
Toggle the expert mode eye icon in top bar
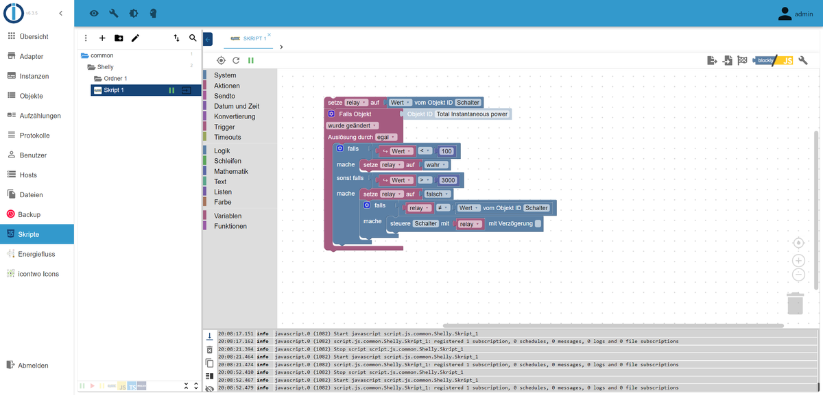coord(94,13)
